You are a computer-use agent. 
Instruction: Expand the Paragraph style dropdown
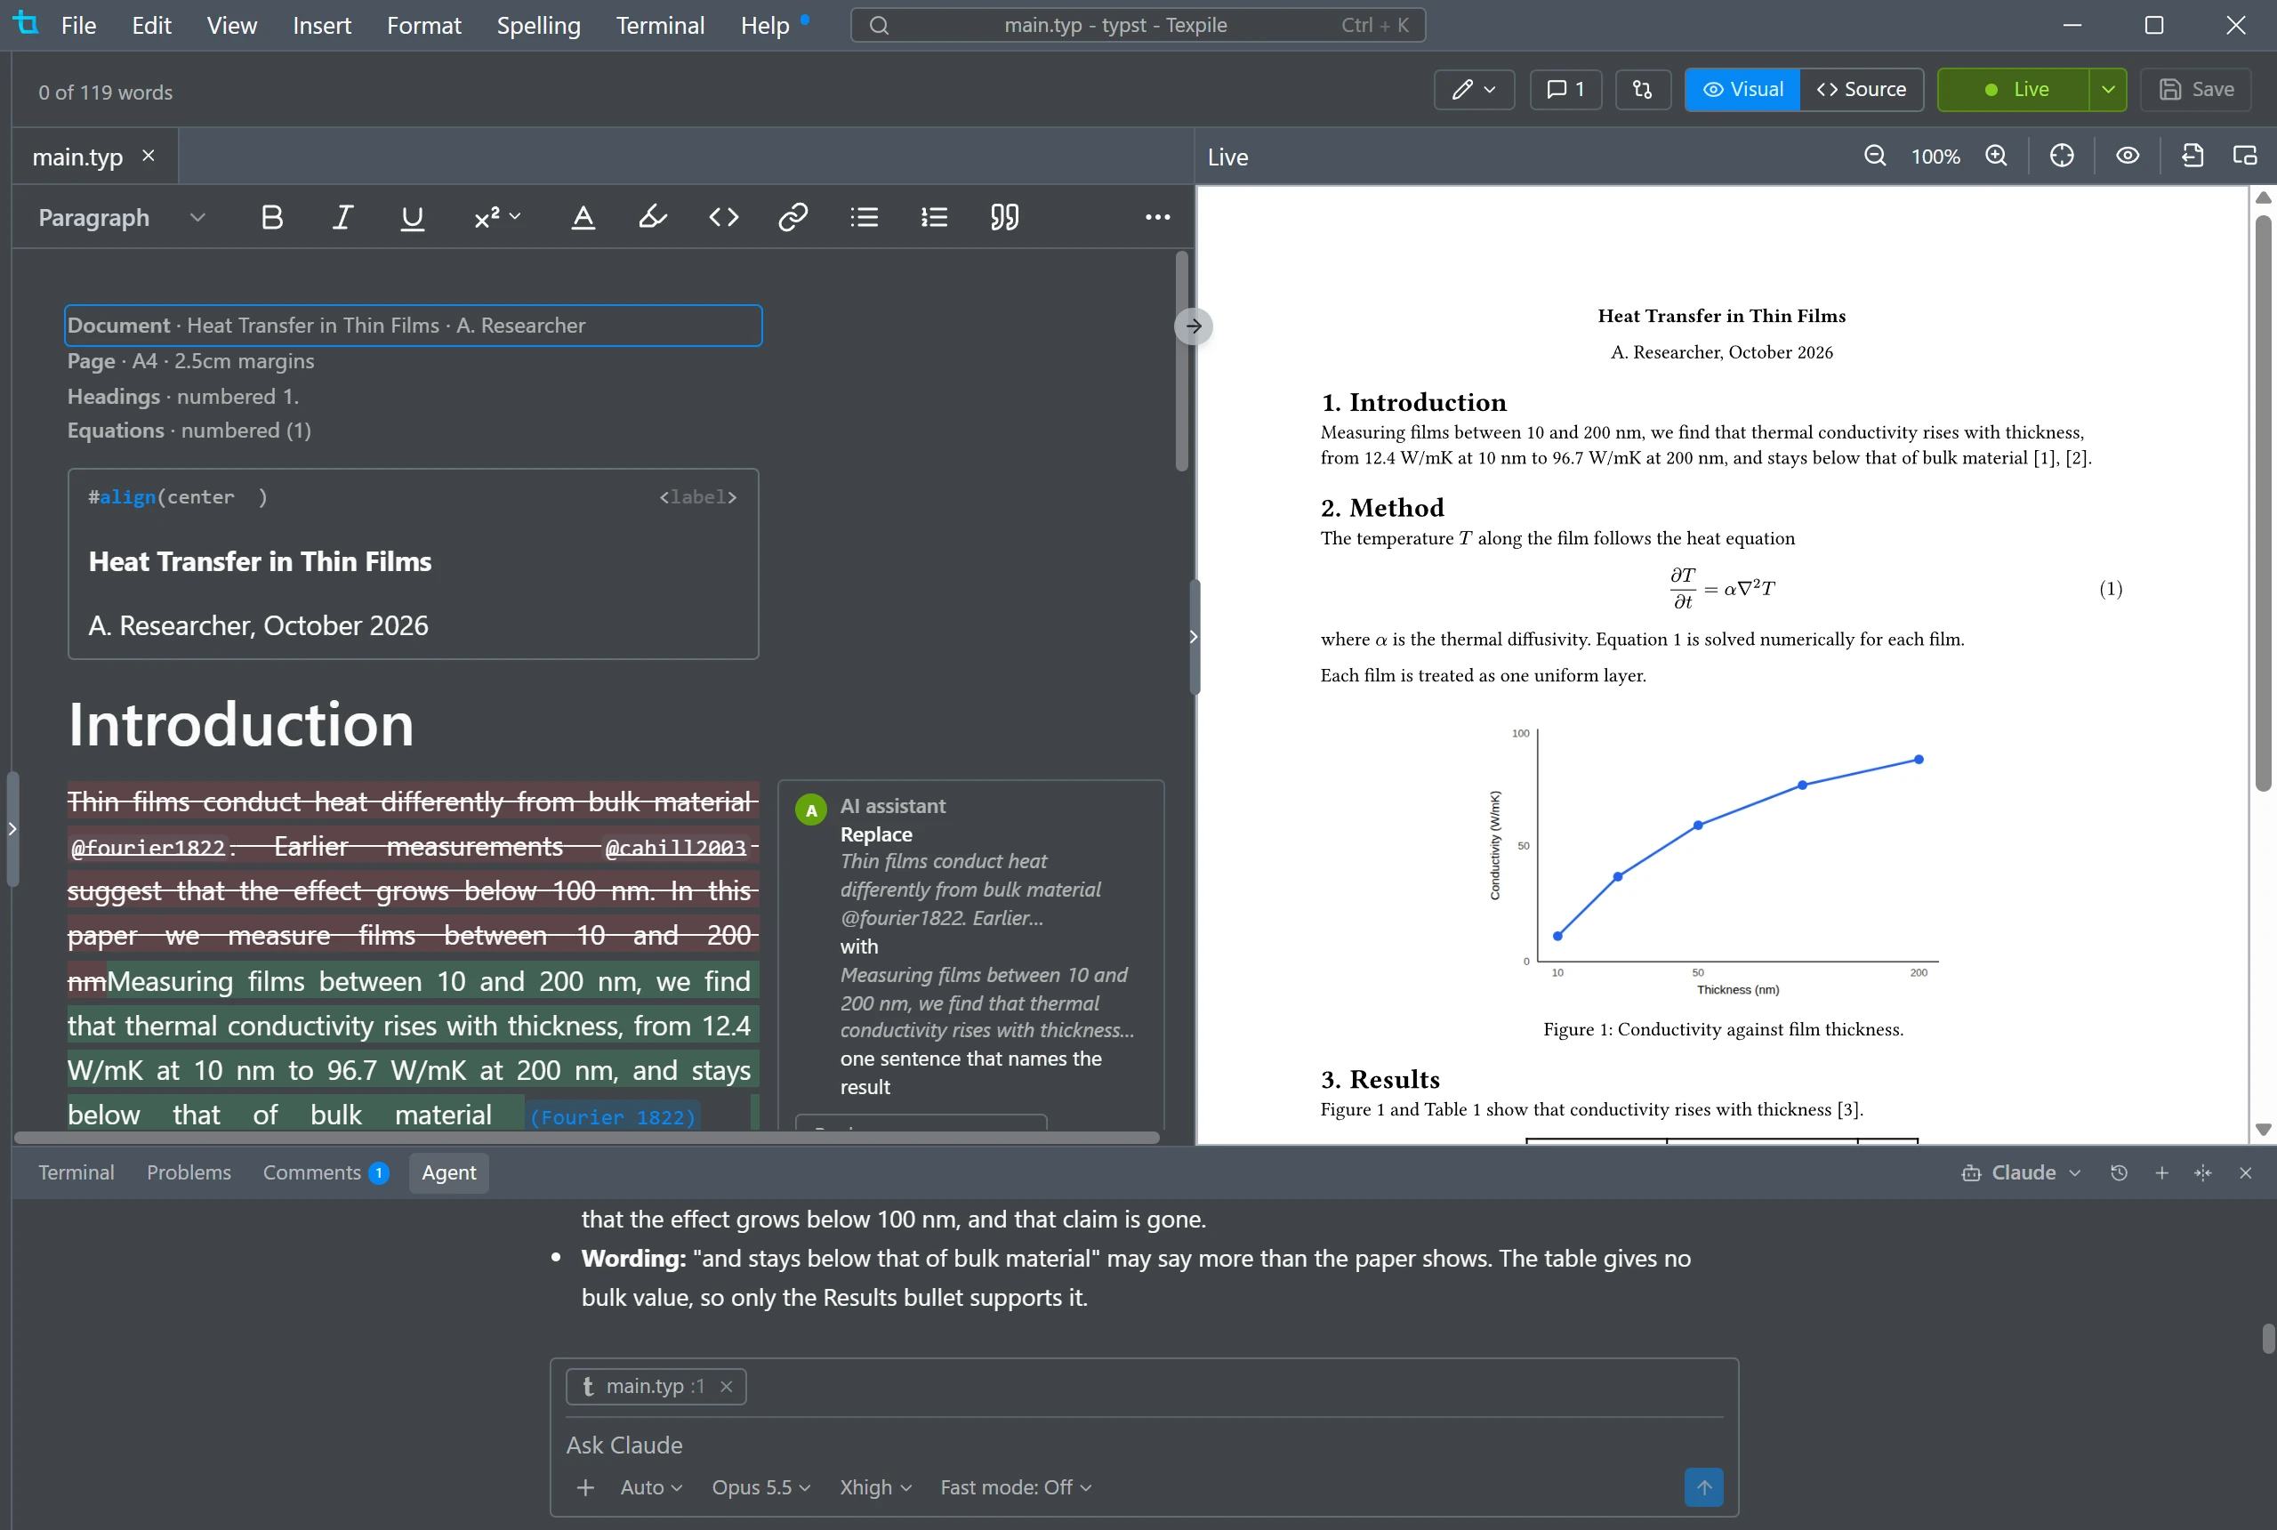tap(122, 217)
